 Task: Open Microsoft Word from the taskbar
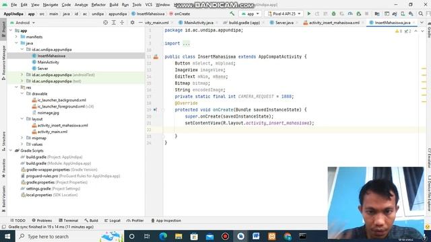(x=256, y=236)
